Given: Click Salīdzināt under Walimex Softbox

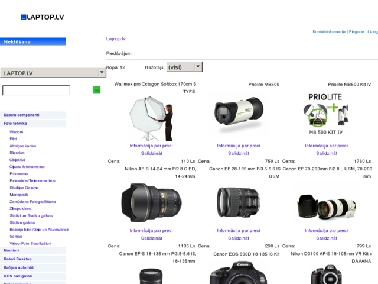Looking at the screenshot, I should [151, 153].
